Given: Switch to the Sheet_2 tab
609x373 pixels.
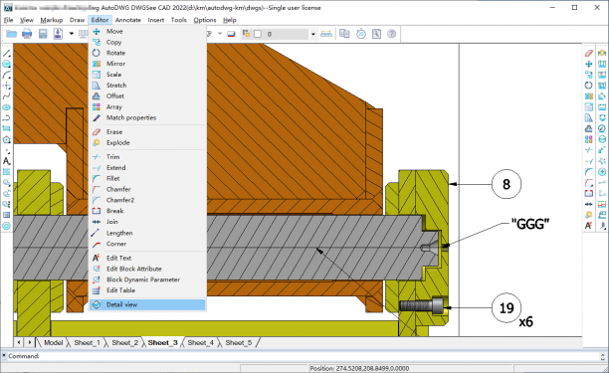Looking at the screenshot, I should click(125, 343).
